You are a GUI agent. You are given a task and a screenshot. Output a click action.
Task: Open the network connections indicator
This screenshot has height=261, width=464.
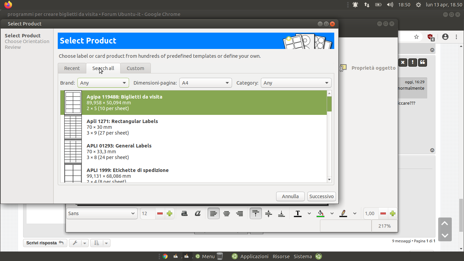pos(367,5)
